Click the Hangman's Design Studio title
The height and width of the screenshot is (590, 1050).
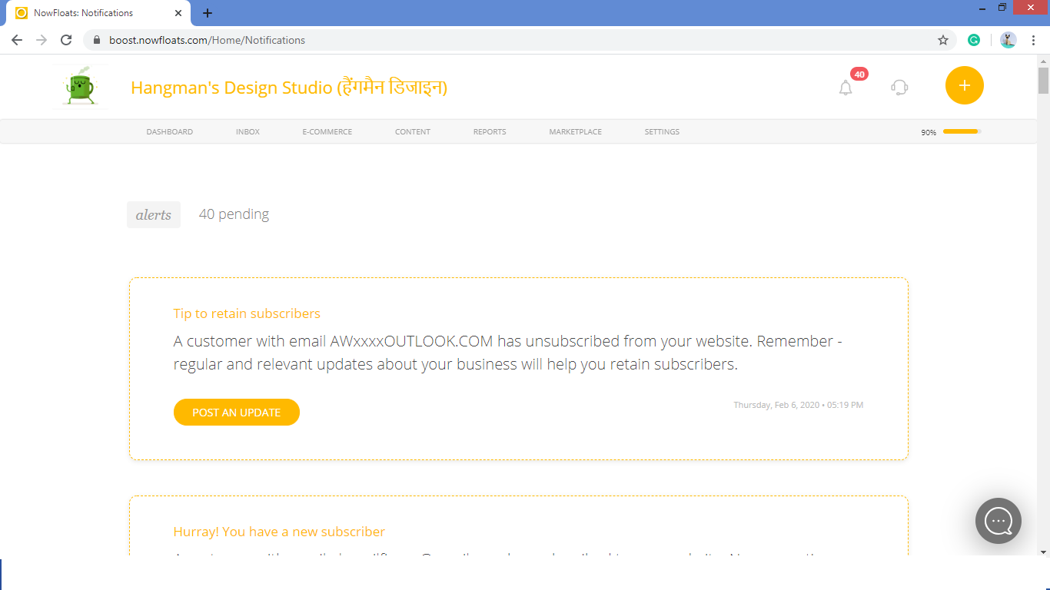pos(289,88)
